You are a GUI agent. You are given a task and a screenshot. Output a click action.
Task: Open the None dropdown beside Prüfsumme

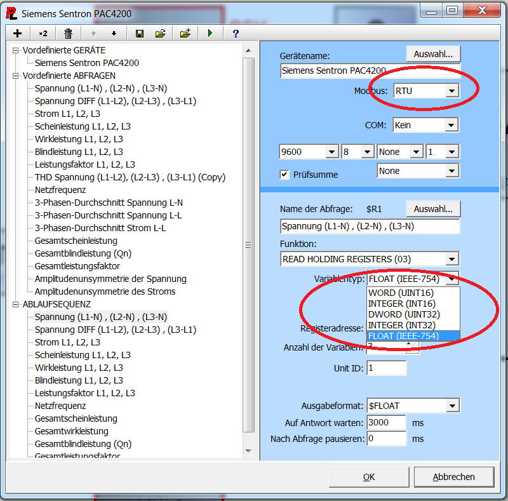click(451, 171)
